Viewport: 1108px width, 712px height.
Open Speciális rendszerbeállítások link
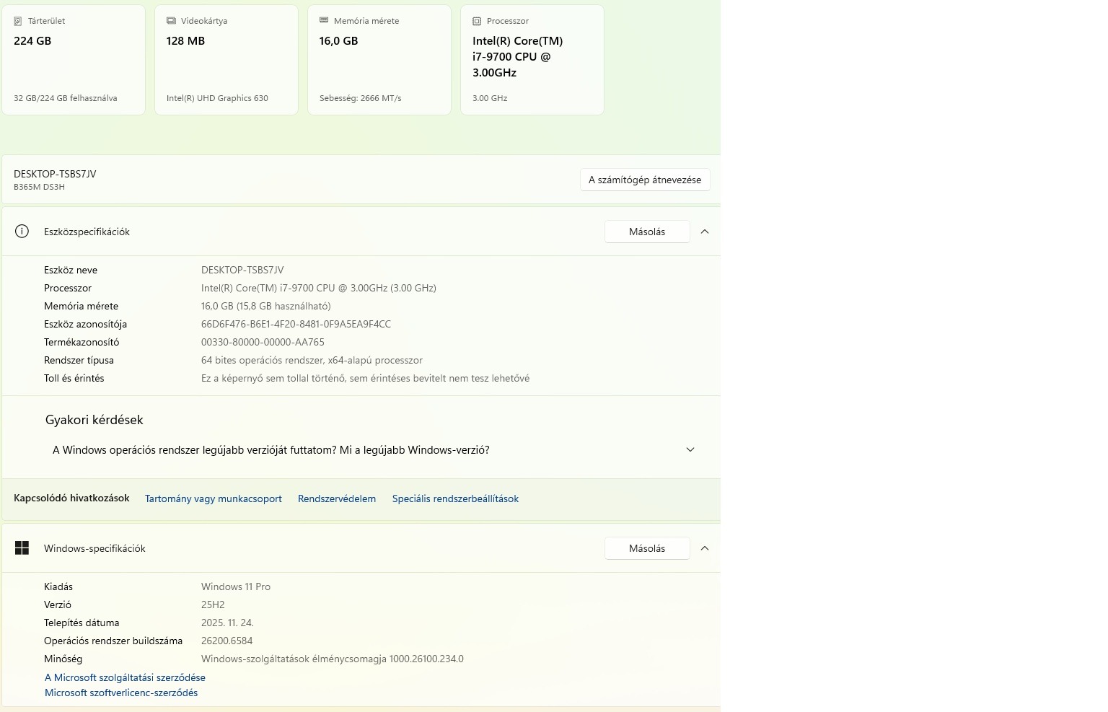455,498
